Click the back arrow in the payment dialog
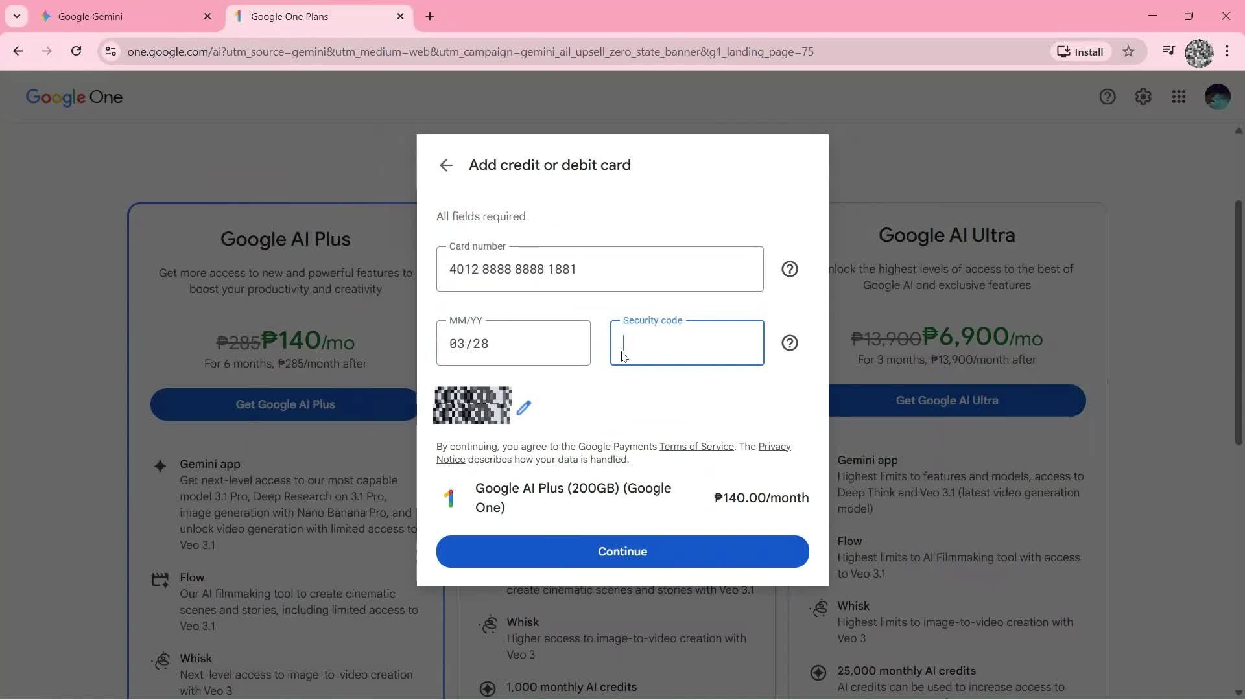Viewport: 1245px width, 700px height. coord(446,165)
